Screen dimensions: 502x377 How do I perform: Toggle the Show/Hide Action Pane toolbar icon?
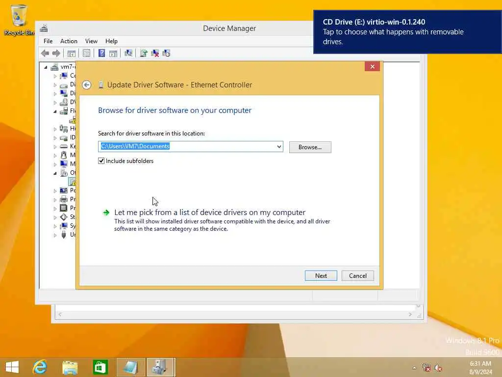(x=113, y=53)
